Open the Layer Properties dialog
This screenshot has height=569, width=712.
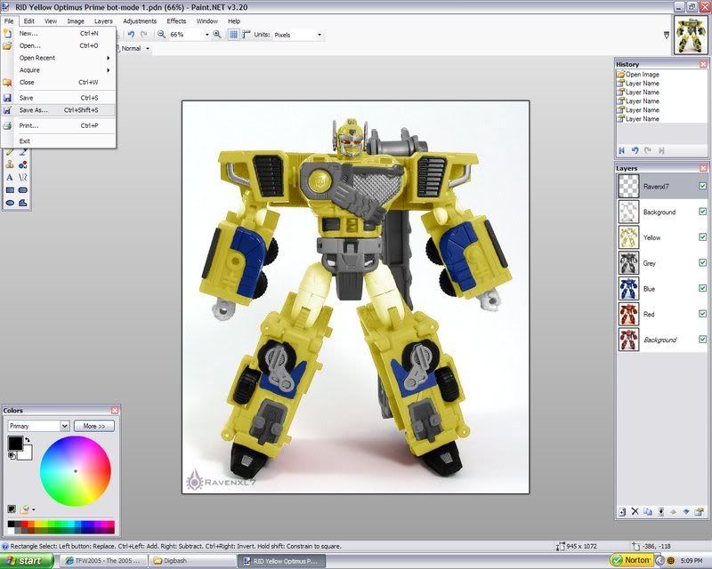(x=700, y=512)
